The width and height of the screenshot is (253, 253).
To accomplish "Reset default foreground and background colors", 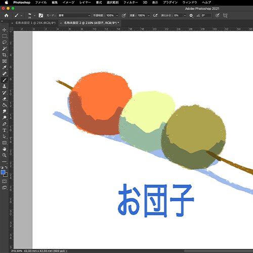I will click(x=2, y=167).
